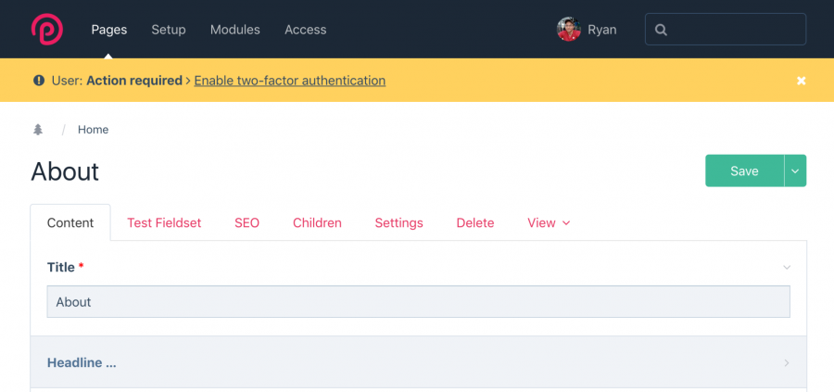Click the search magnifier icon
Screen dimensions: 834x392
click(x=661, y=30)
